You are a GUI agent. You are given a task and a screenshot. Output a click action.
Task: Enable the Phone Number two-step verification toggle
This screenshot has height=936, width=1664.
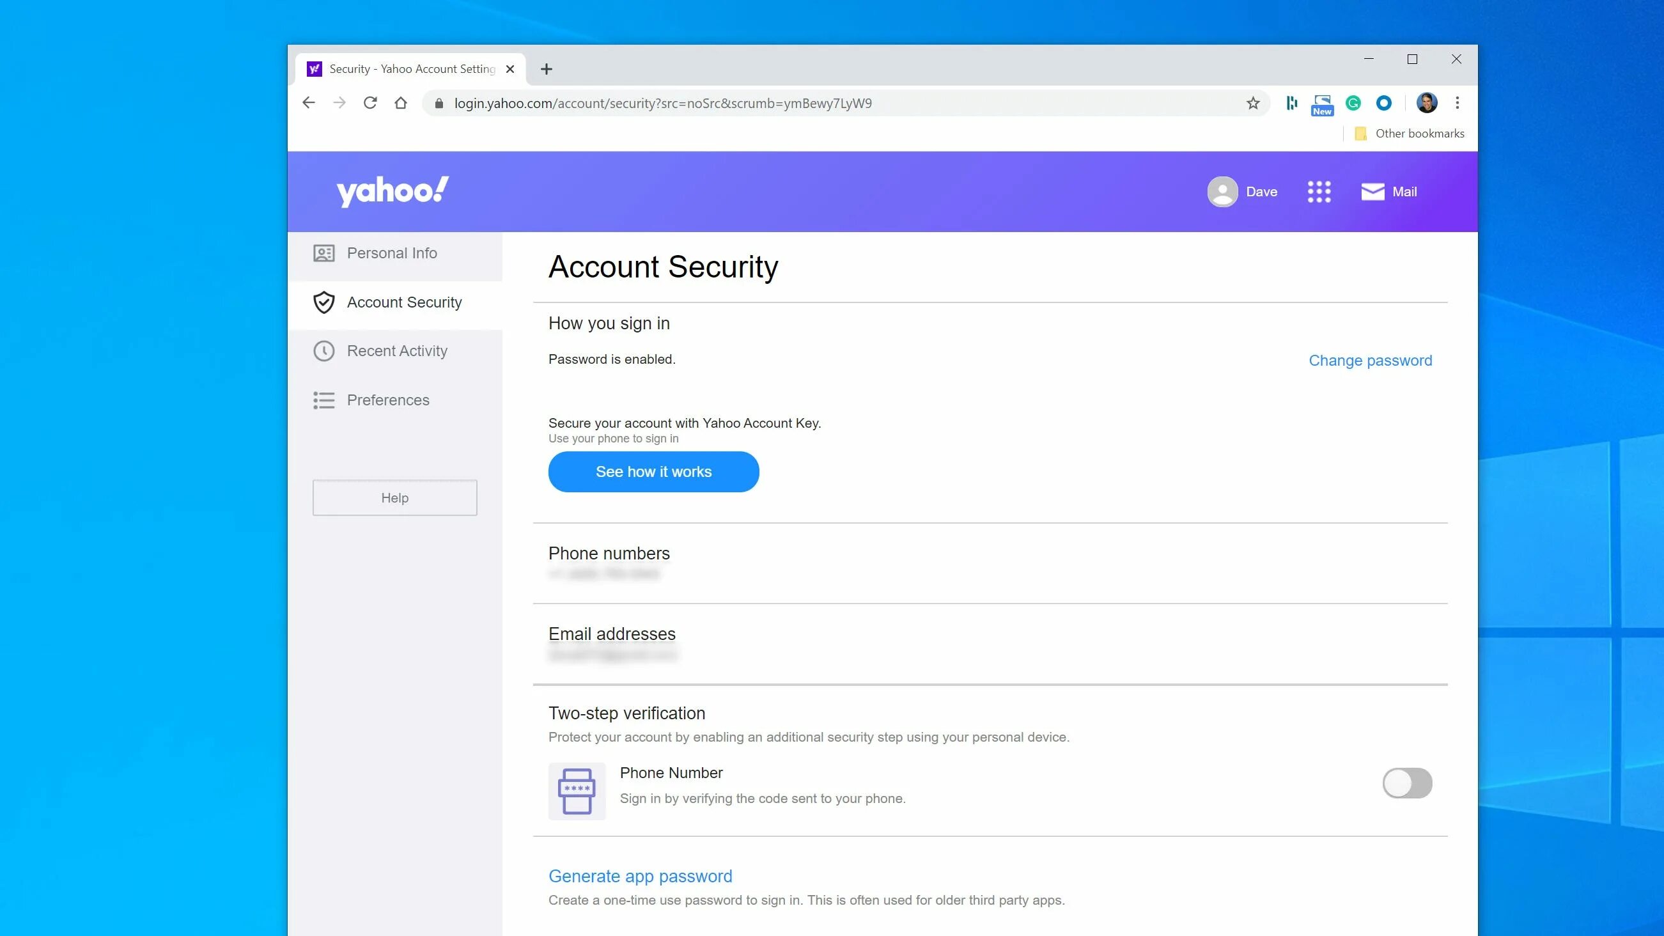1407,783
